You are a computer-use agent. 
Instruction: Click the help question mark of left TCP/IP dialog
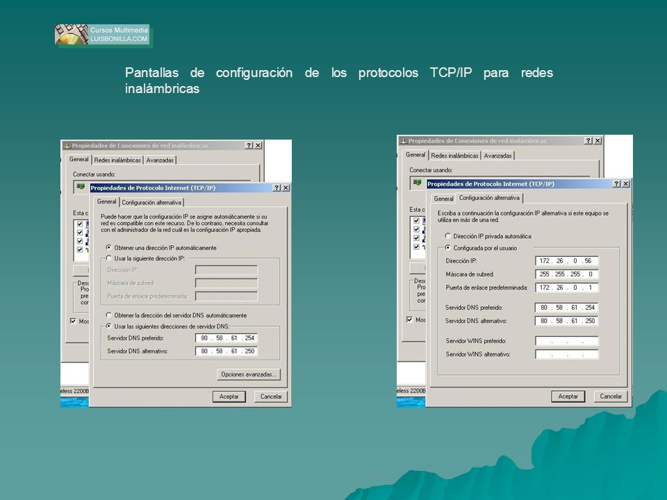pos(277,188)
